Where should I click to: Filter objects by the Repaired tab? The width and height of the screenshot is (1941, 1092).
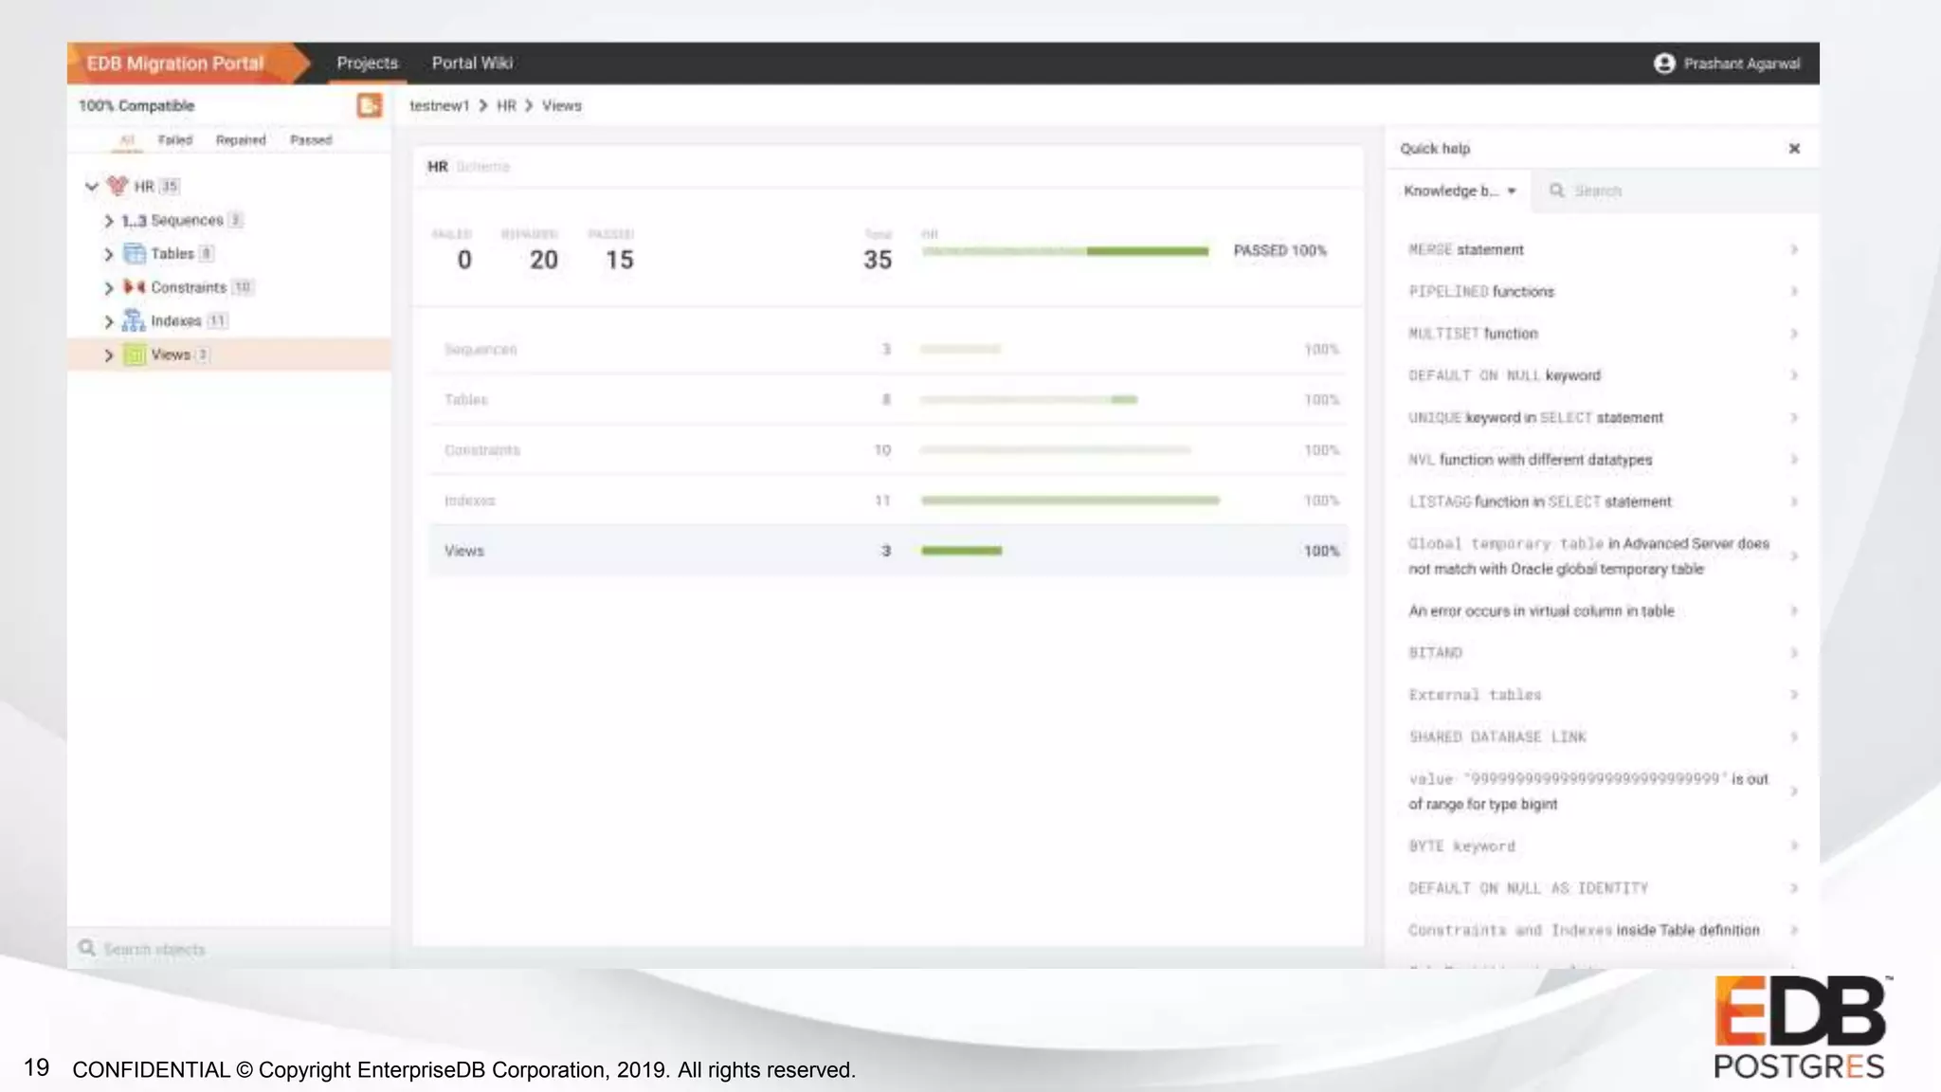tap(241, 140)
